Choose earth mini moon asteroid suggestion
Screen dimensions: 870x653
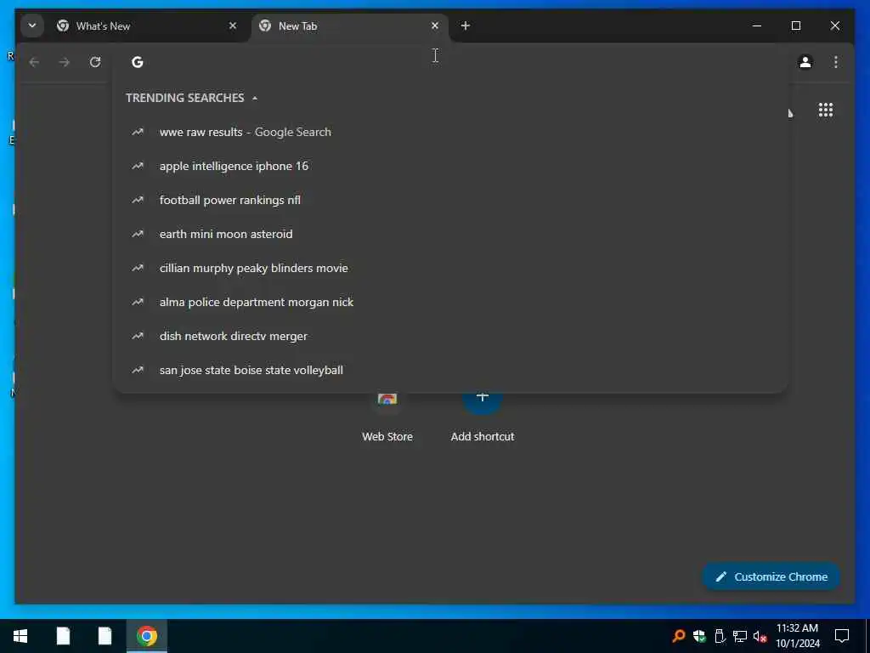(x=449, y=234)
